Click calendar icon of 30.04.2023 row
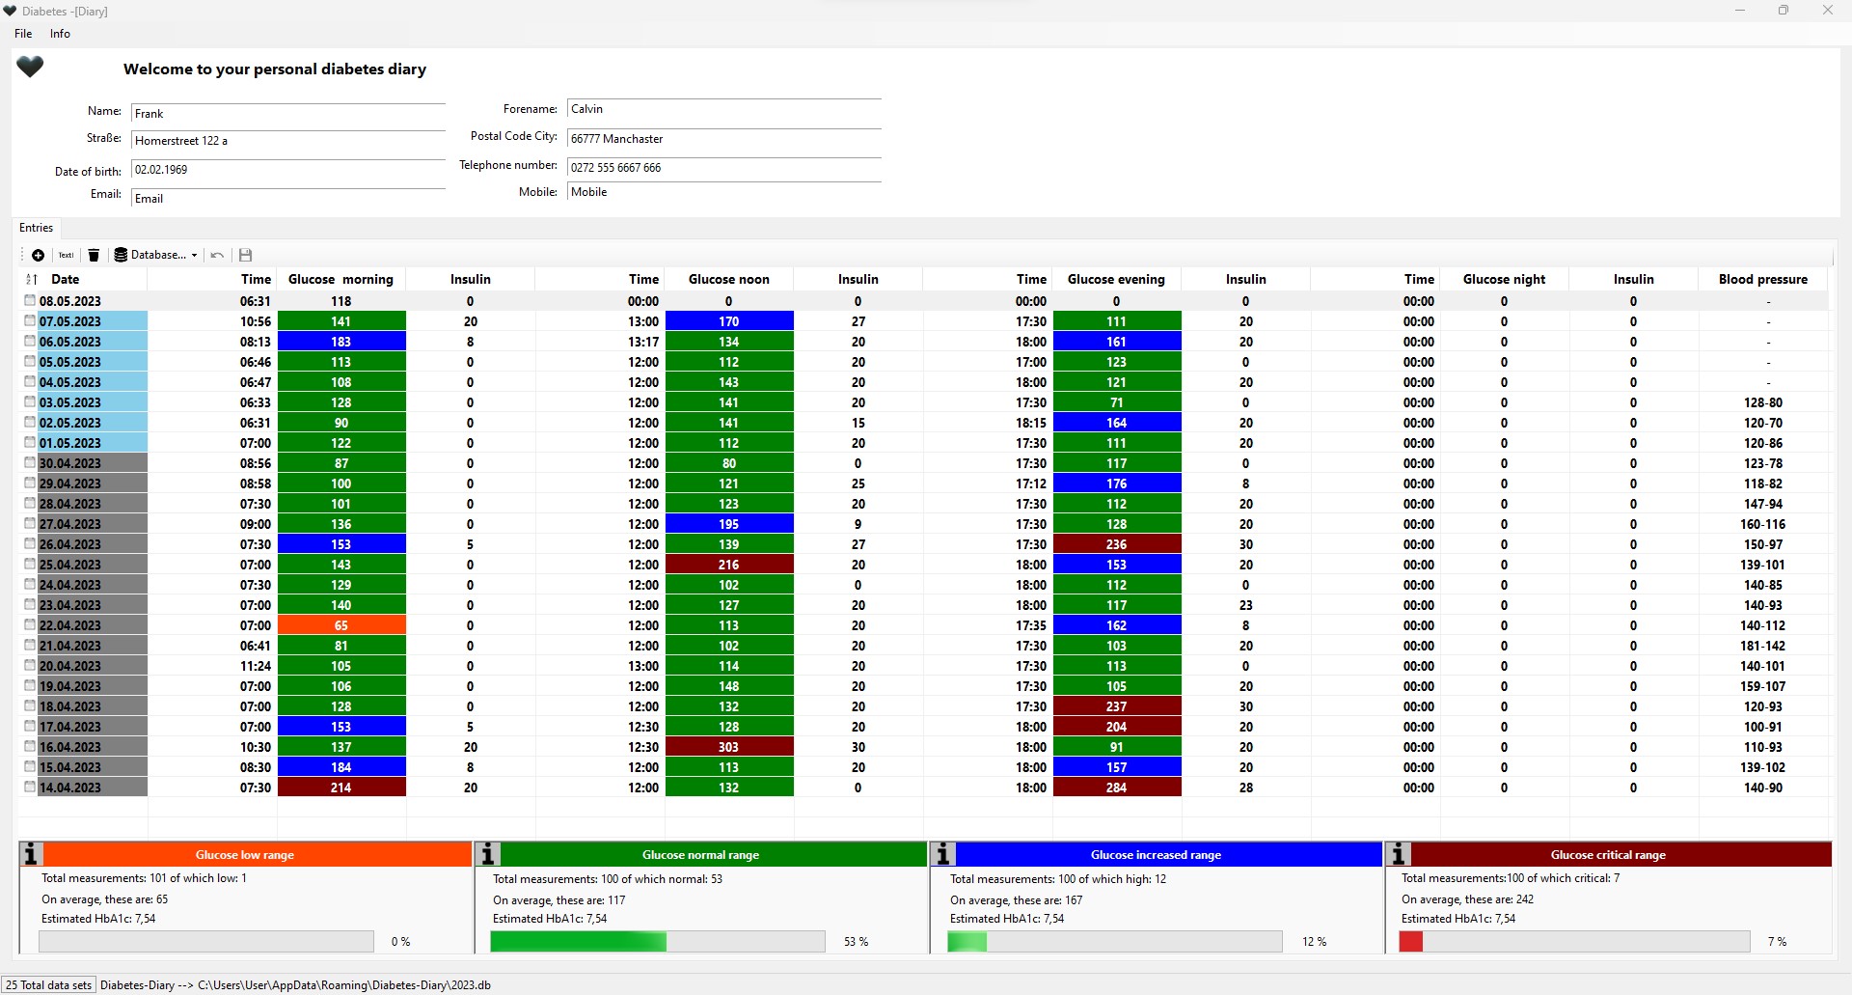The image size is (1852, 995). 30,463
